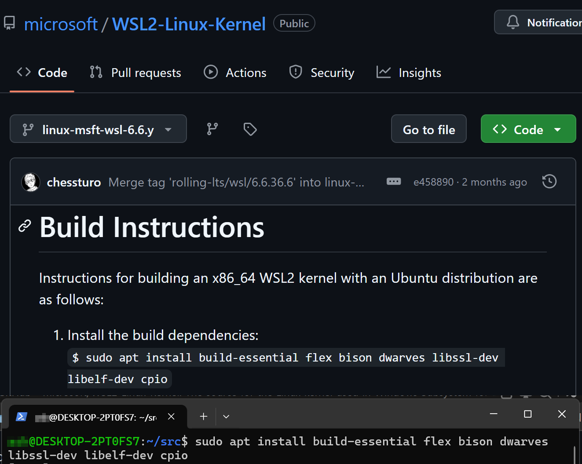
Task: Open the Actions tab
Action: 235,73
